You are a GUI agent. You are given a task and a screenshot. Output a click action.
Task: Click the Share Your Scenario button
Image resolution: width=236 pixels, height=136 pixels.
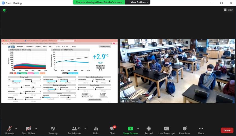[x=105, y=47]
